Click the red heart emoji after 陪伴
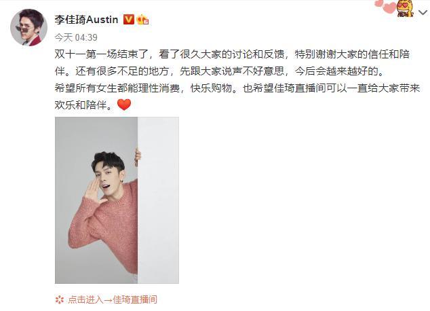This screenshot has height=311, width=430. click(x=124, y=105)
